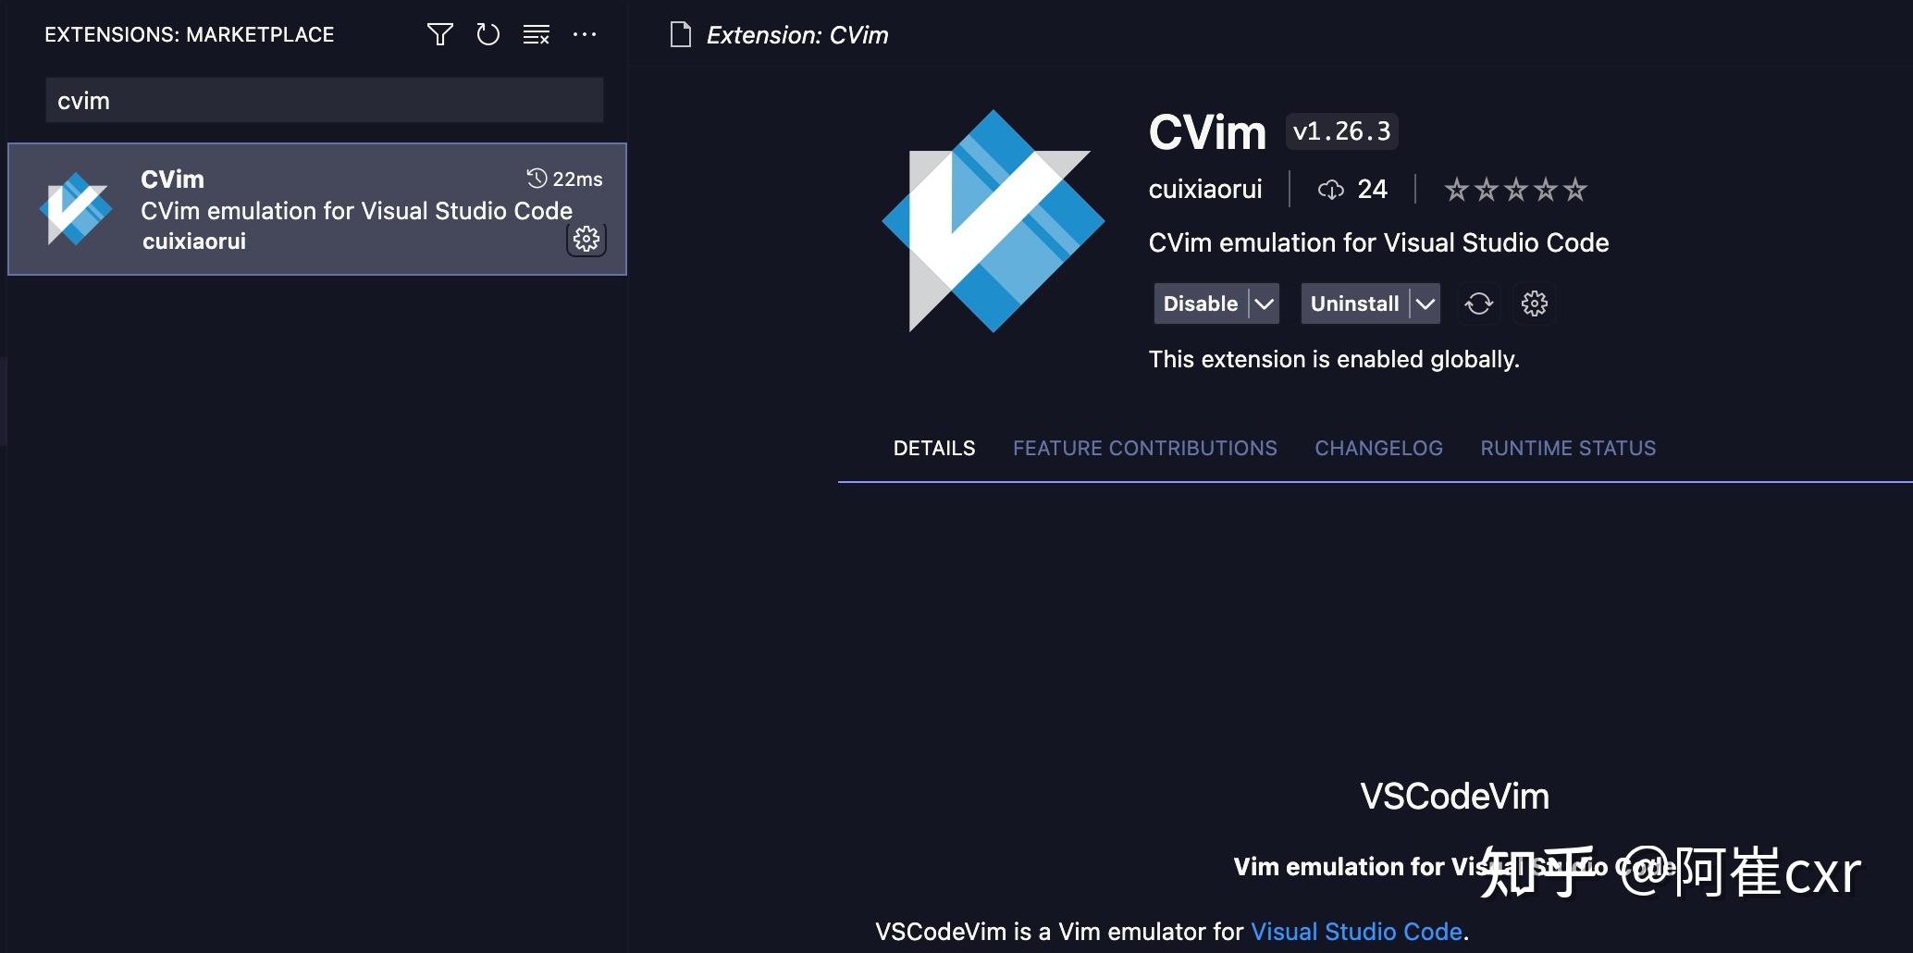Rate CVim five stars
Image resolution: width=1913 pixels, height=953 pixels.
coord(1576,189)
